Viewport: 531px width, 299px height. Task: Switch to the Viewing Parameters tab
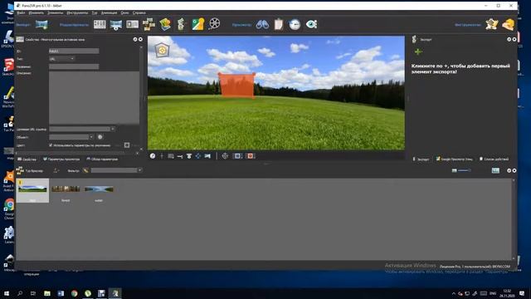61,159
